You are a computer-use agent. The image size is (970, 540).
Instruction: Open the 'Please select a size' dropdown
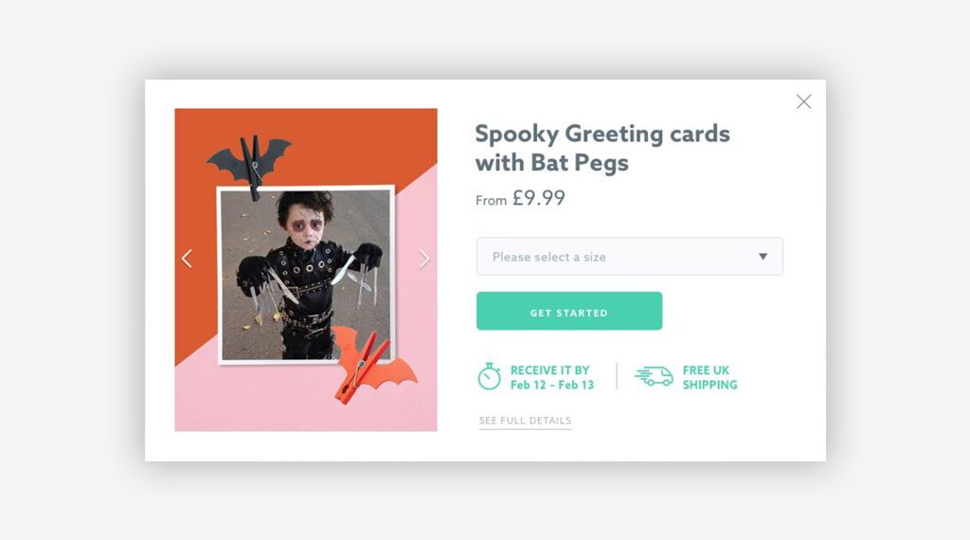630,256
